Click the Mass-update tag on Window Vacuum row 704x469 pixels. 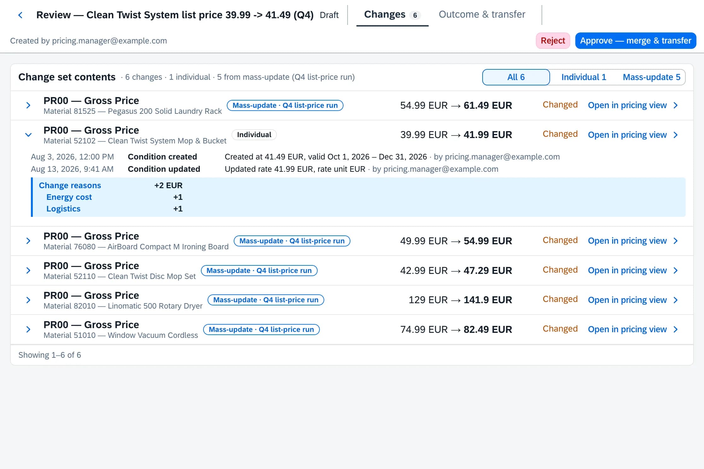(261, 329)
